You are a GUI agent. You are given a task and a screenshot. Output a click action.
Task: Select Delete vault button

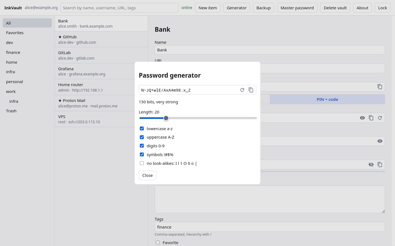(x=335, y=8)
